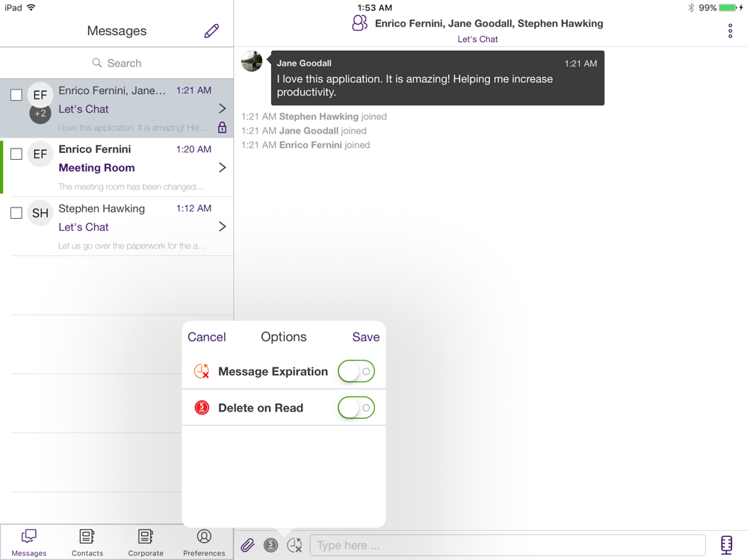Image resolution: width=747 pixels, height=560 pixels.
Task: Tap the Bluetooth icon in status bar
Action: (691, 7)
